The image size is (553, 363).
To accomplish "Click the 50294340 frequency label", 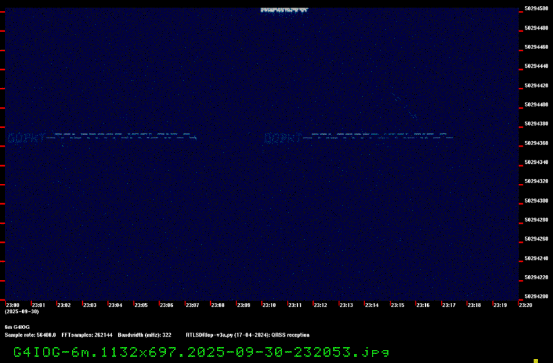I will point(536,162).
